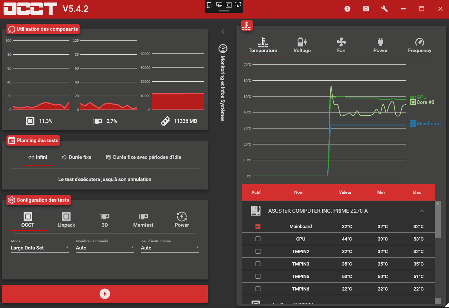Select the Linpack test icon
This screenshot has width=449, height=308.
pyautogui.click(x=66, y=217)
